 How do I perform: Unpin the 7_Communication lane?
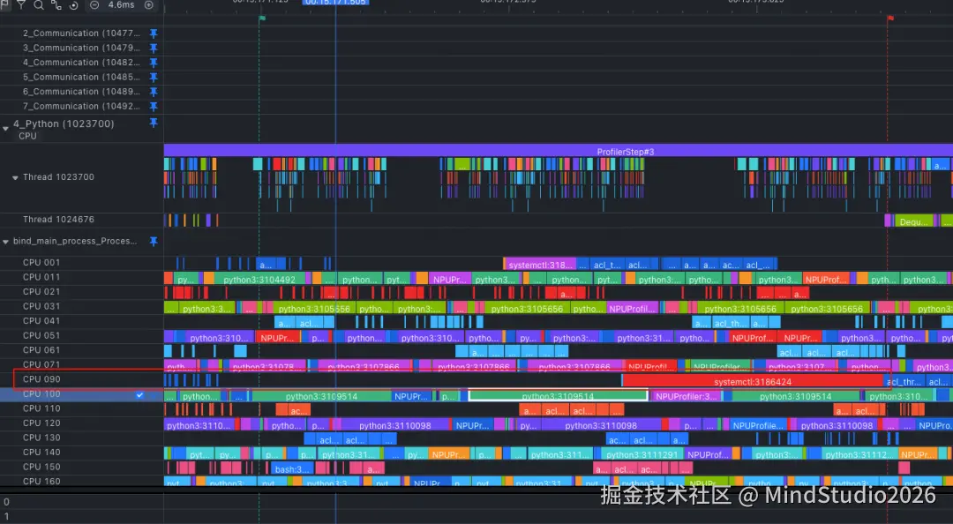pos(154,107)
